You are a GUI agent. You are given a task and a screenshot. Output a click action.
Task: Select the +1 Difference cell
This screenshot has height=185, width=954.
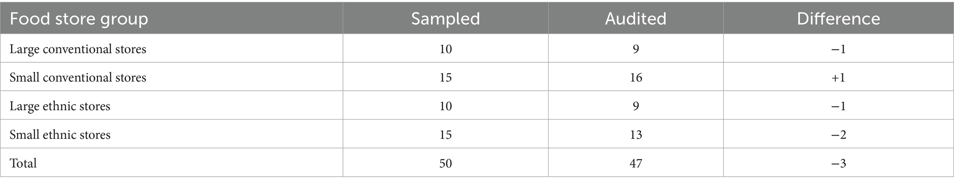(838, 78)
